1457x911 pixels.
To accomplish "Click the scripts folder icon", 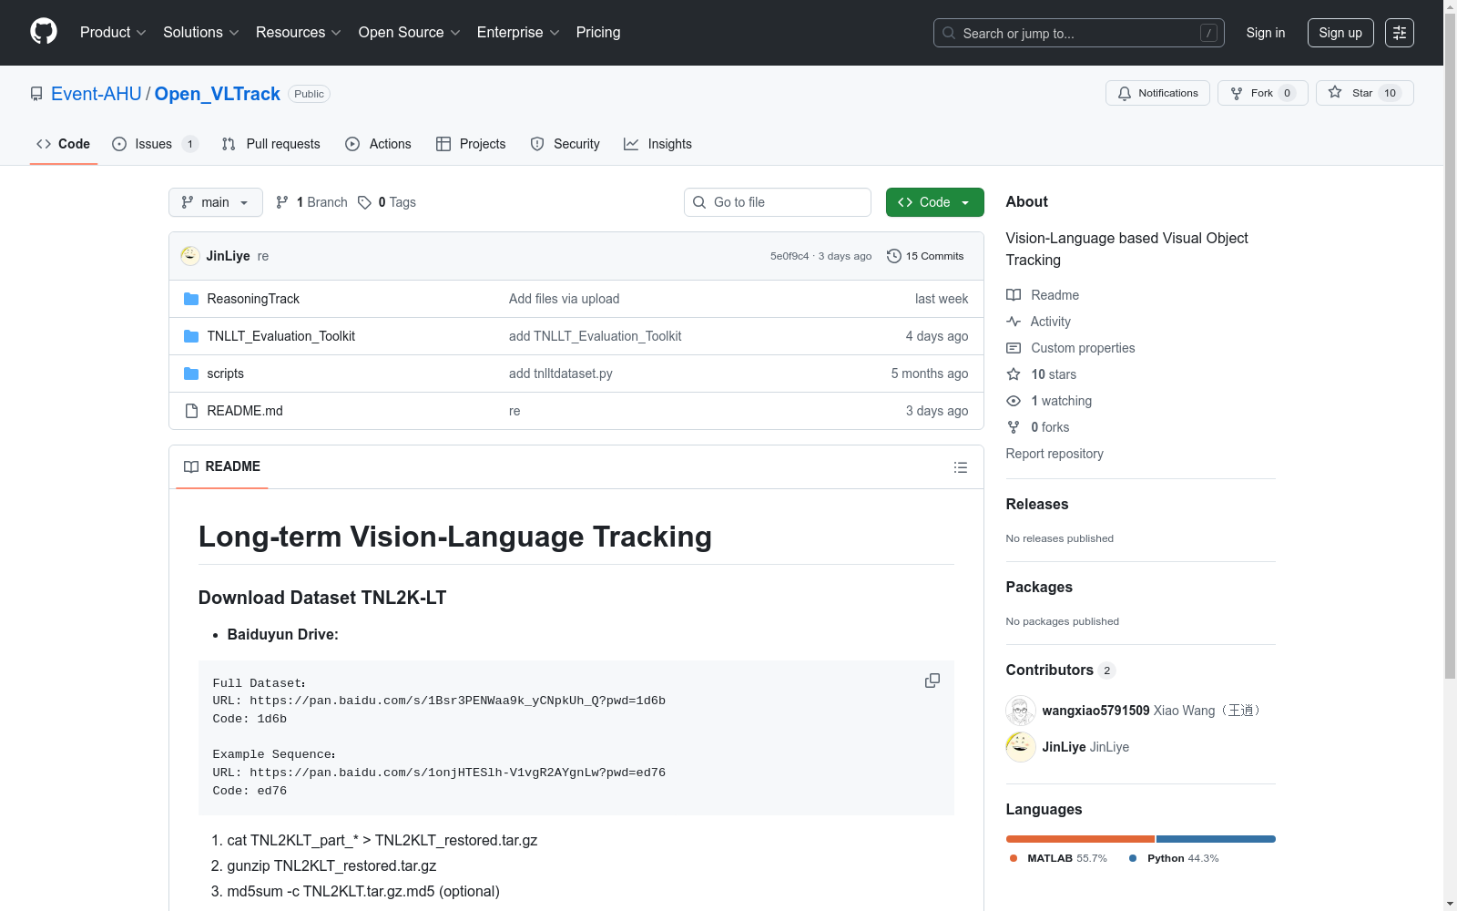I will point(191,374).
